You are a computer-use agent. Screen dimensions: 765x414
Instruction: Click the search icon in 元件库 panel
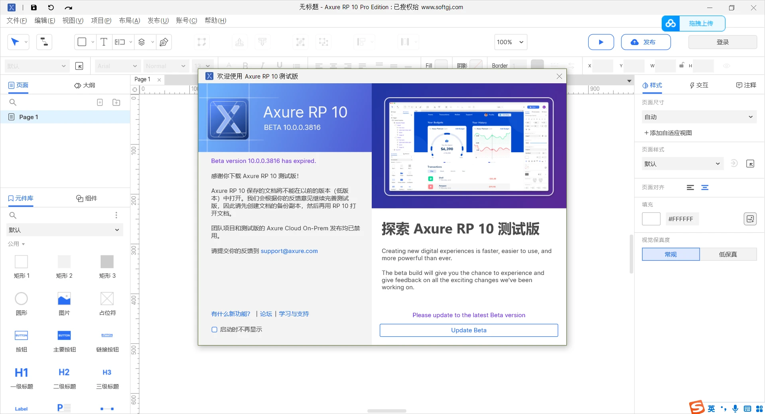tap(13, 216)
